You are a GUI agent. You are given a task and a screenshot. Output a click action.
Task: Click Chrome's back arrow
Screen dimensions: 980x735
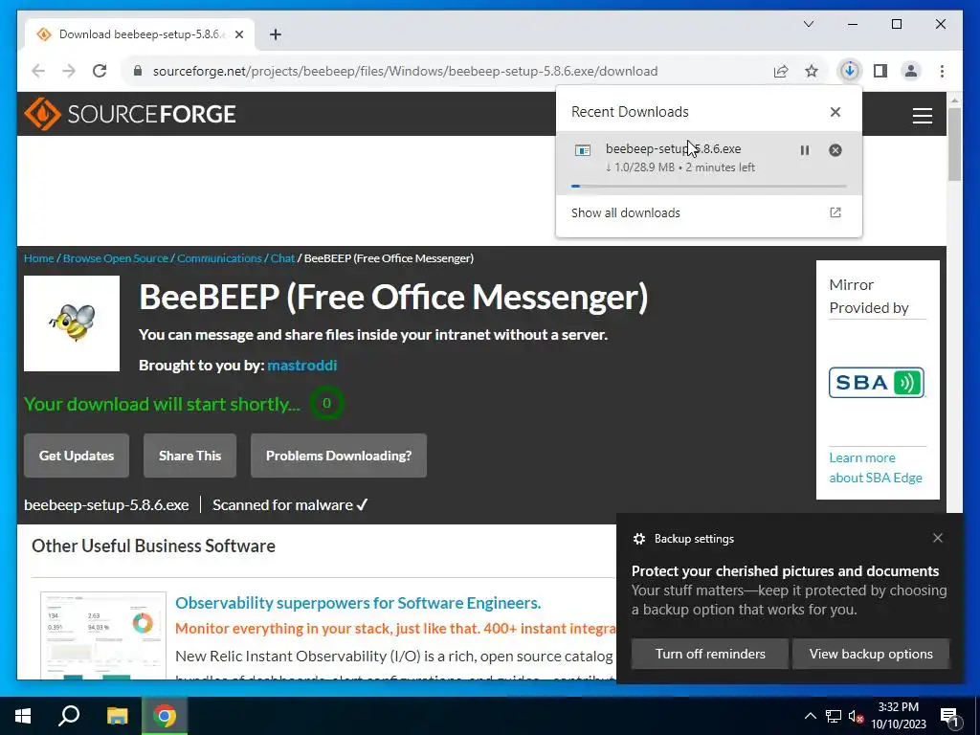coord(38,71)
